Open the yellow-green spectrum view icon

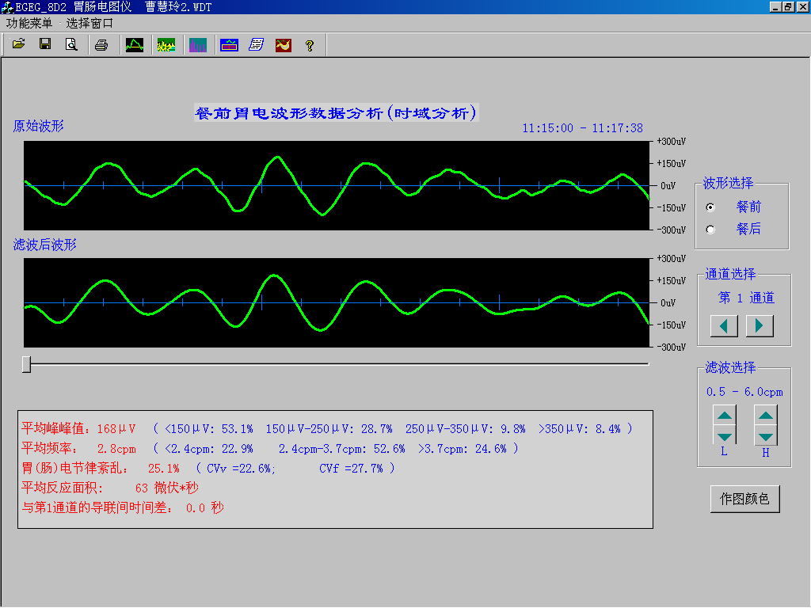(x=166, y=45)
